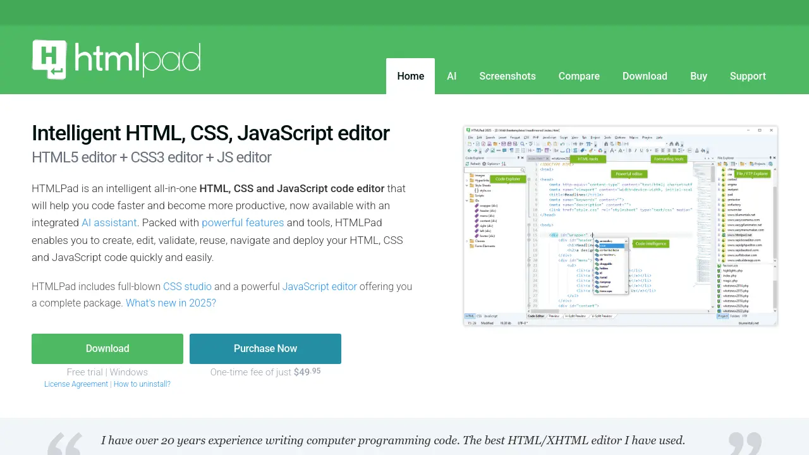This screenshot has height=455, width=809.
Task: Open Download in the top navigation menu
Action: (645, 76)
